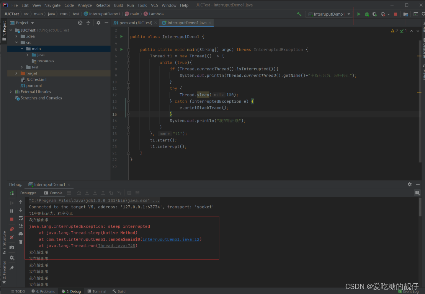The image size is (425, 294).
Task: Toggle the Project tool window side tab
Action: pyautogui.click(x=4, y=31)
